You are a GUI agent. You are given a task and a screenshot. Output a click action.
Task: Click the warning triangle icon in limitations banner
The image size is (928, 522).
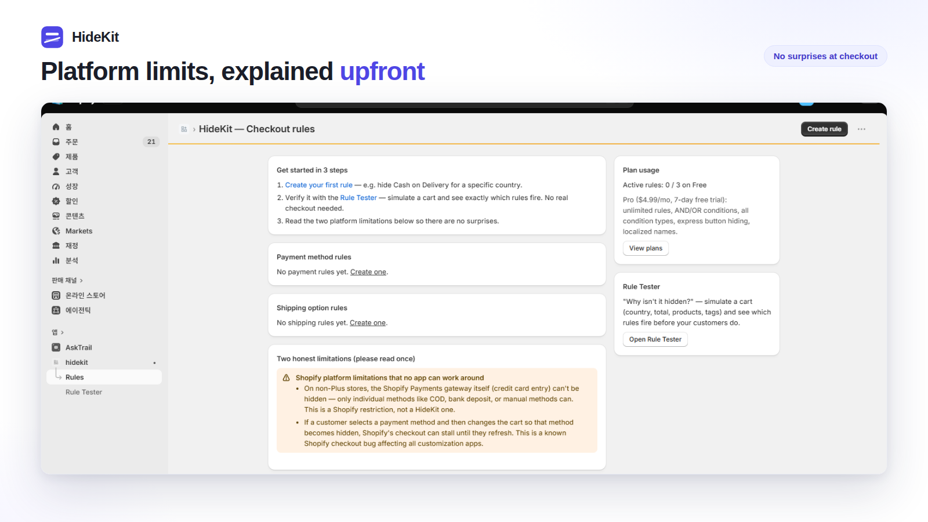pyautogui.click(x=286, y=378)
